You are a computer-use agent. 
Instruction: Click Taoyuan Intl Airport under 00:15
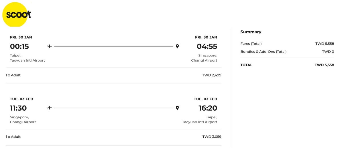[x=27, y=60]
